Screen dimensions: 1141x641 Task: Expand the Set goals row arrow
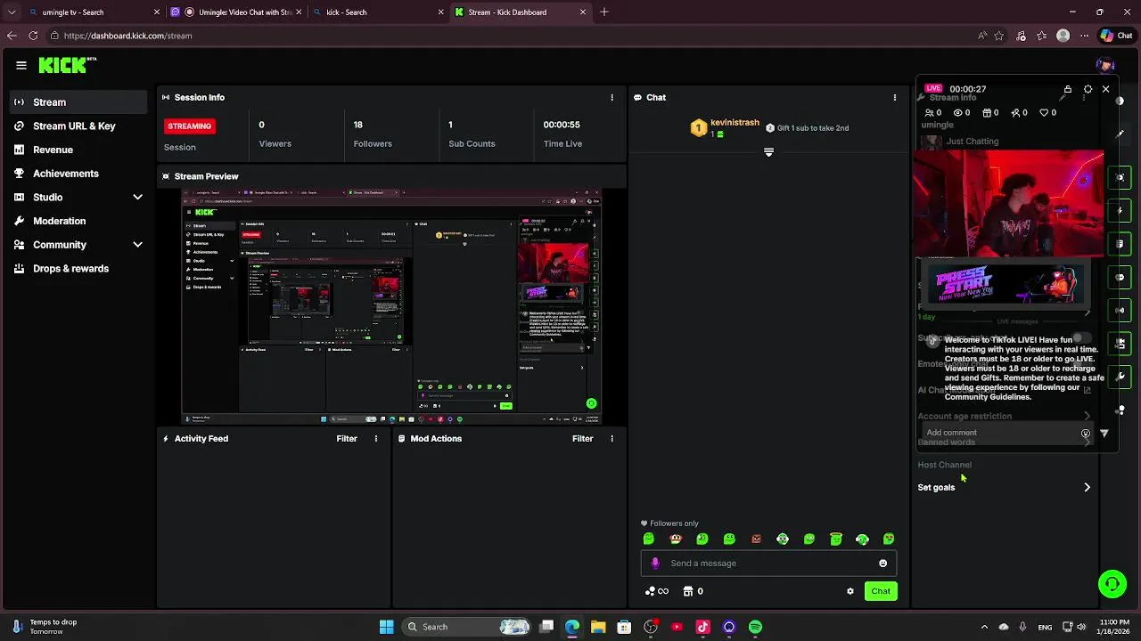[1087, 487]
